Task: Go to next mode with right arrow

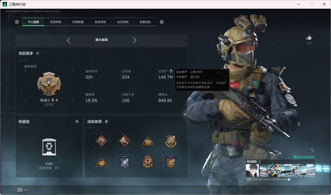Action: point(135,40)
